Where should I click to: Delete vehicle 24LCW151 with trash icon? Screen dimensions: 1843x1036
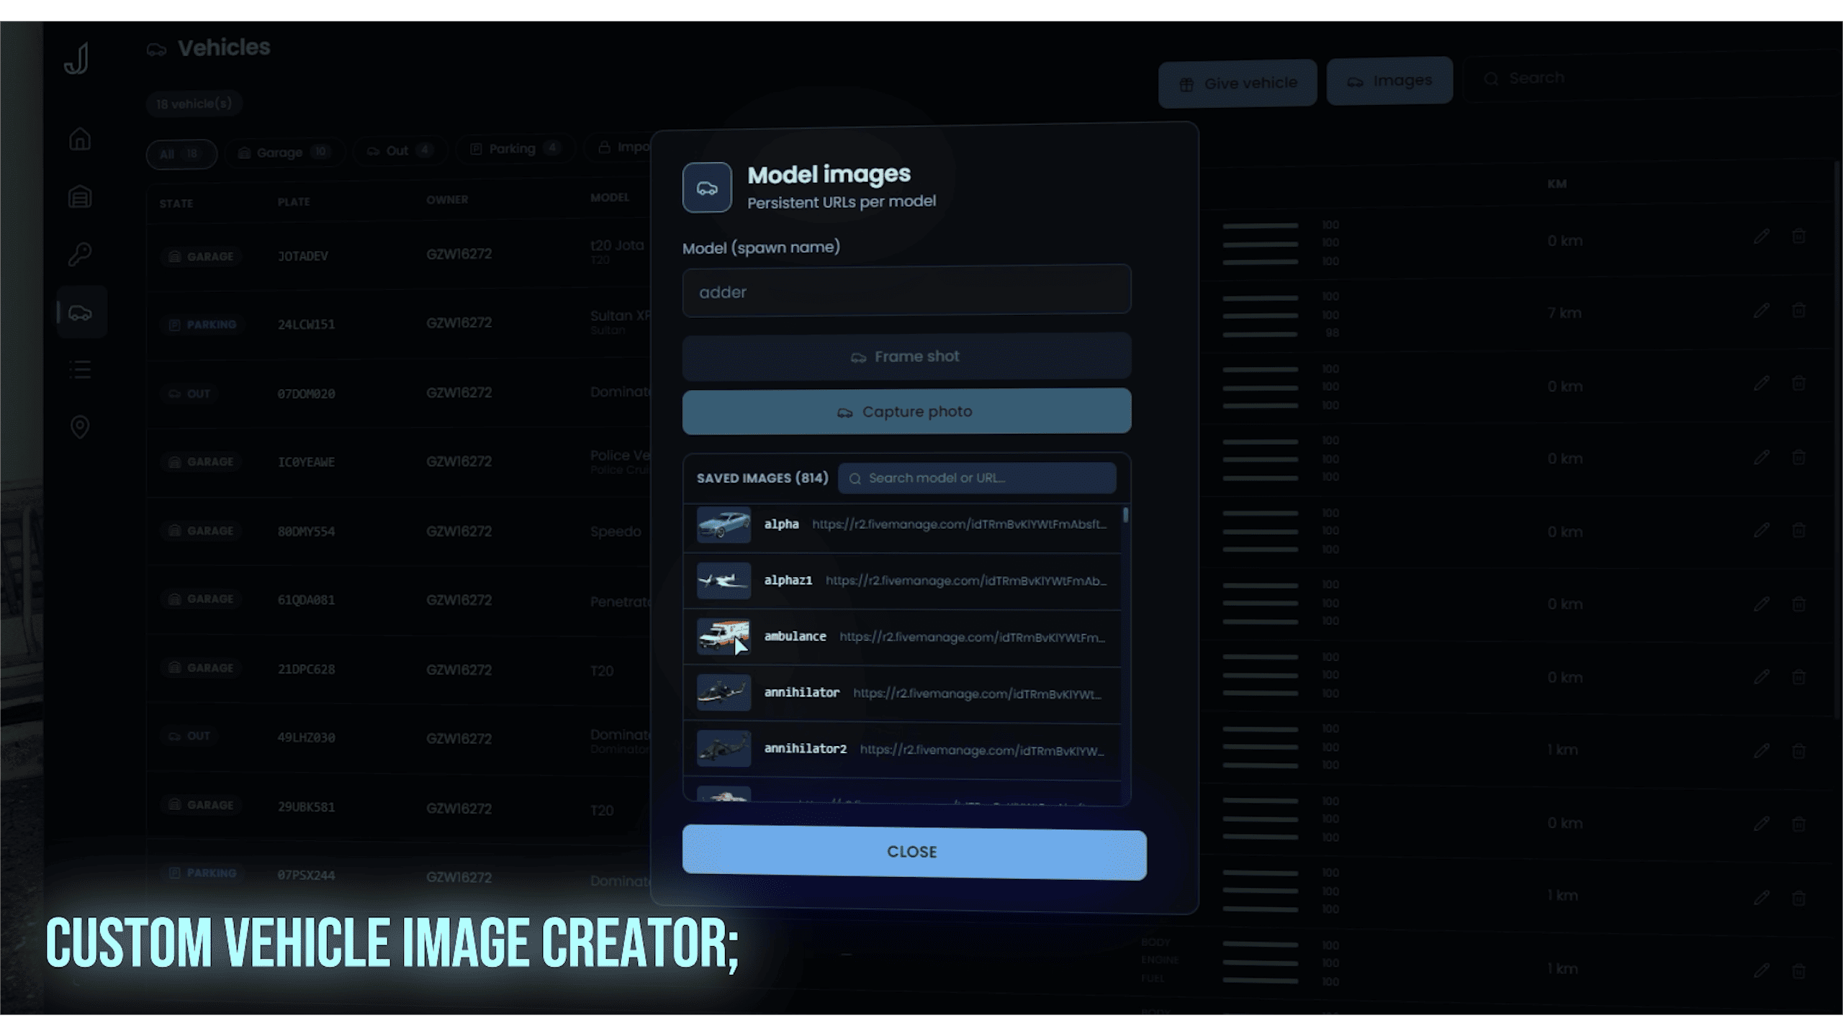[x=1798, y=310]
